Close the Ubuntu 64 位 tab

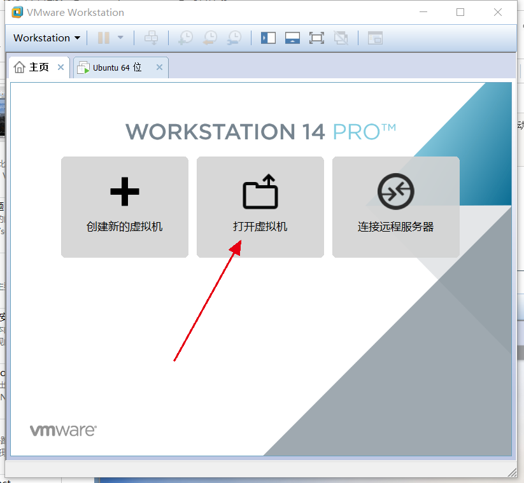[x=159, y=67]
